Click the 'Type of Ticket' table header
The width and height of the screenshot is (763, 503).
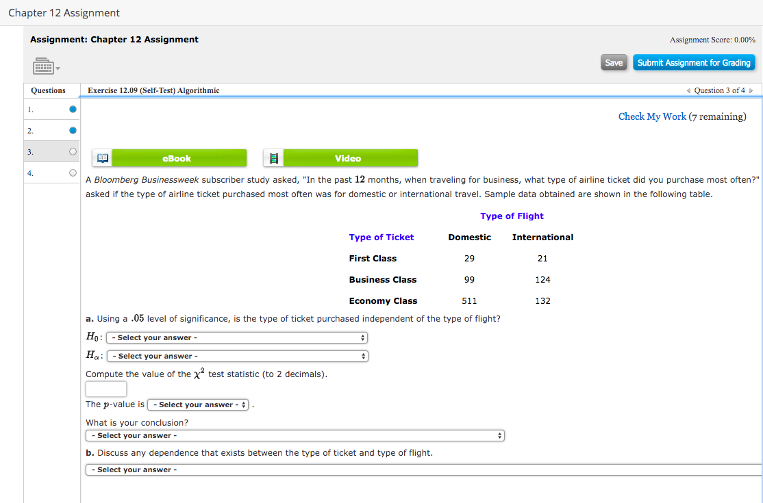(x=381, y=237)
